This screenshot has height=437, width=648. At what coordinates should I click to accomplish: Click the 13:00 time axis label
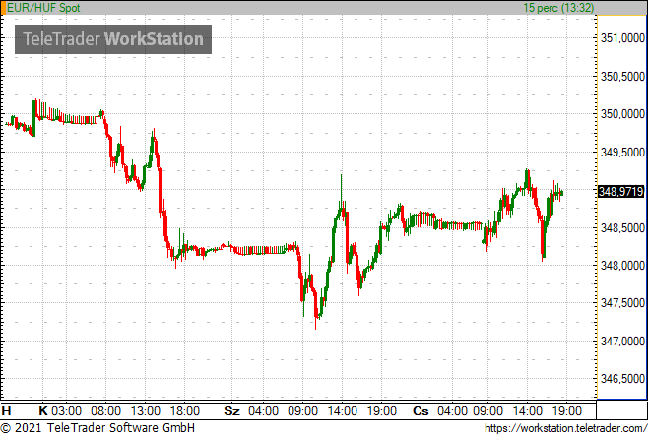[146, 411]
